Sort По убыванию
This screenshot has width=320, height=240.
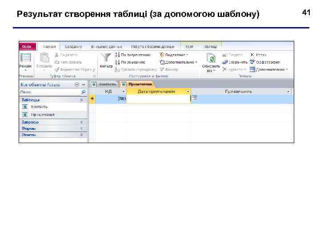[130, 62]
